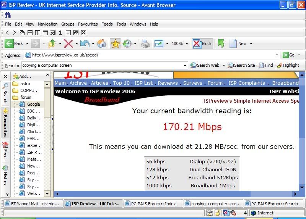Click the full screen window icon
This screenshot has height=219, width=306.
pos(159,43)
